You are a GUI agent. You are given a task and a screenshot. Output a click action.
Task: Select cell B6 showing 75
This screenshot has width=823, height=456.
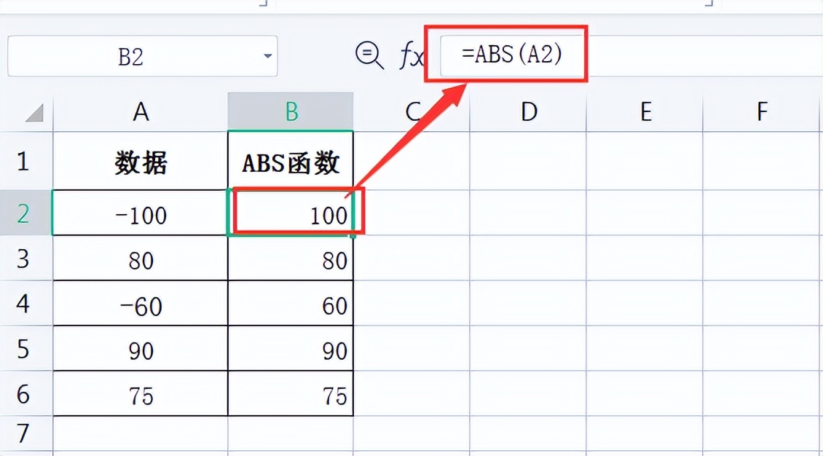[291, 393]
